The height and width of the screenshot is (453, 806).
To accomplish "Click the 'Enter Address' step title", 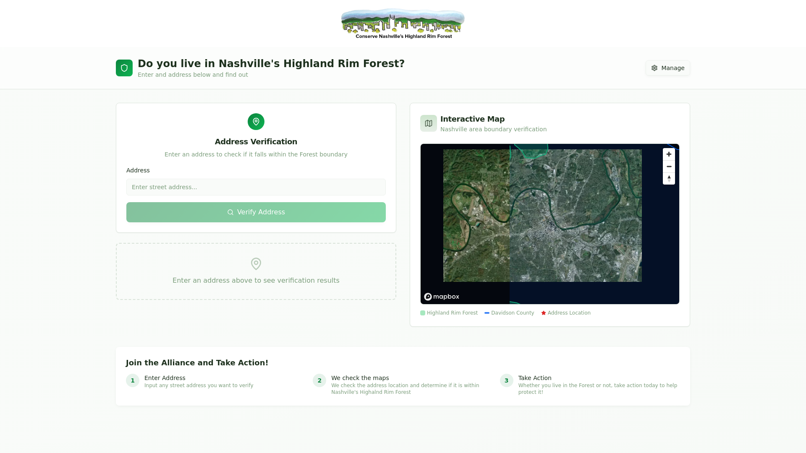I will click(165, 378).
